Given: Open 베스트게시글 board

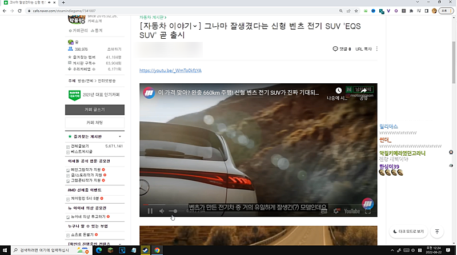Looking at the screenshot, I should [82, 152].
